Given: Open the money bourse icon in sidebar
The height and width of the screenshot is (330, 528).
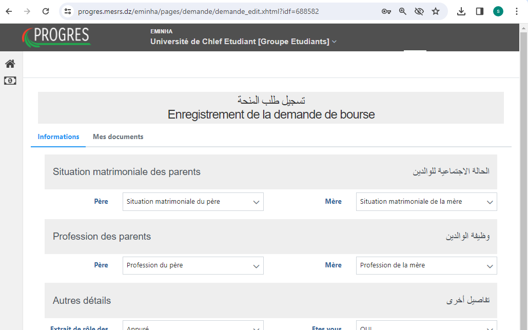Looking at the screenshot, I should [x=10, y=81].
